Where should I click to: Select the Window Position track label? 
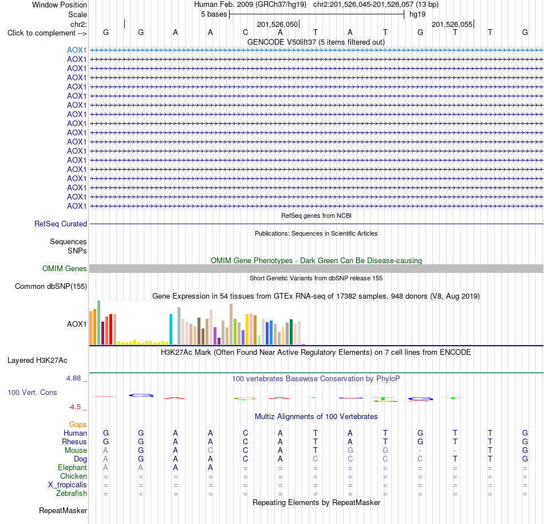[60, 5]
